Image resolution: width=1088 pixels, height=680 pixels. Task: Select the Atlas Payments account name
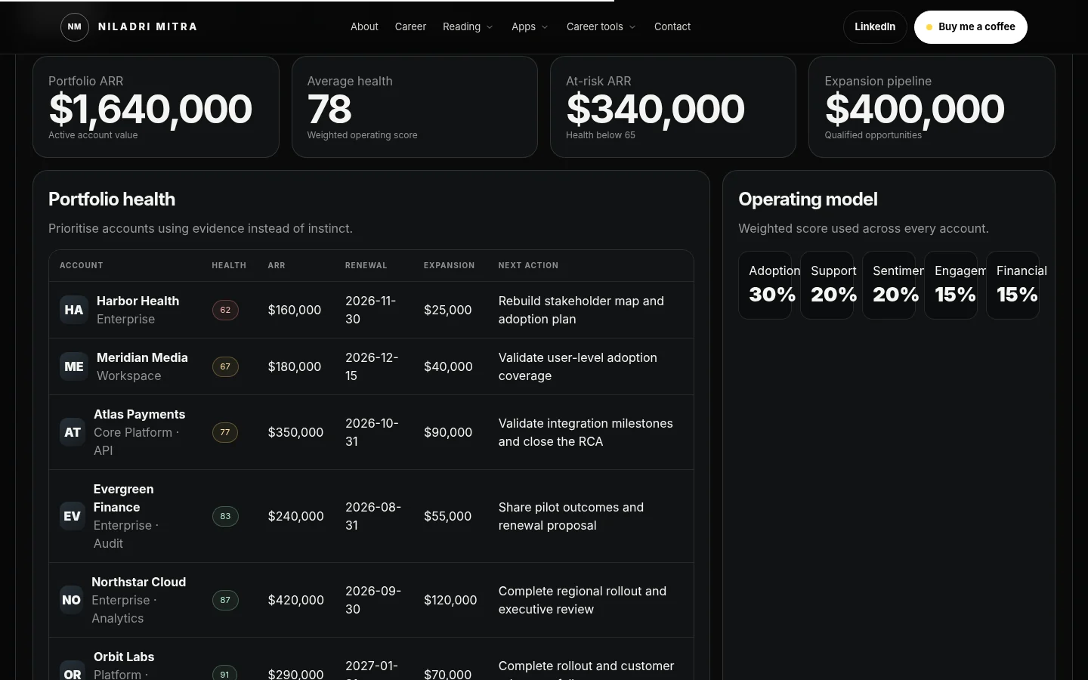tap(139, 414)
